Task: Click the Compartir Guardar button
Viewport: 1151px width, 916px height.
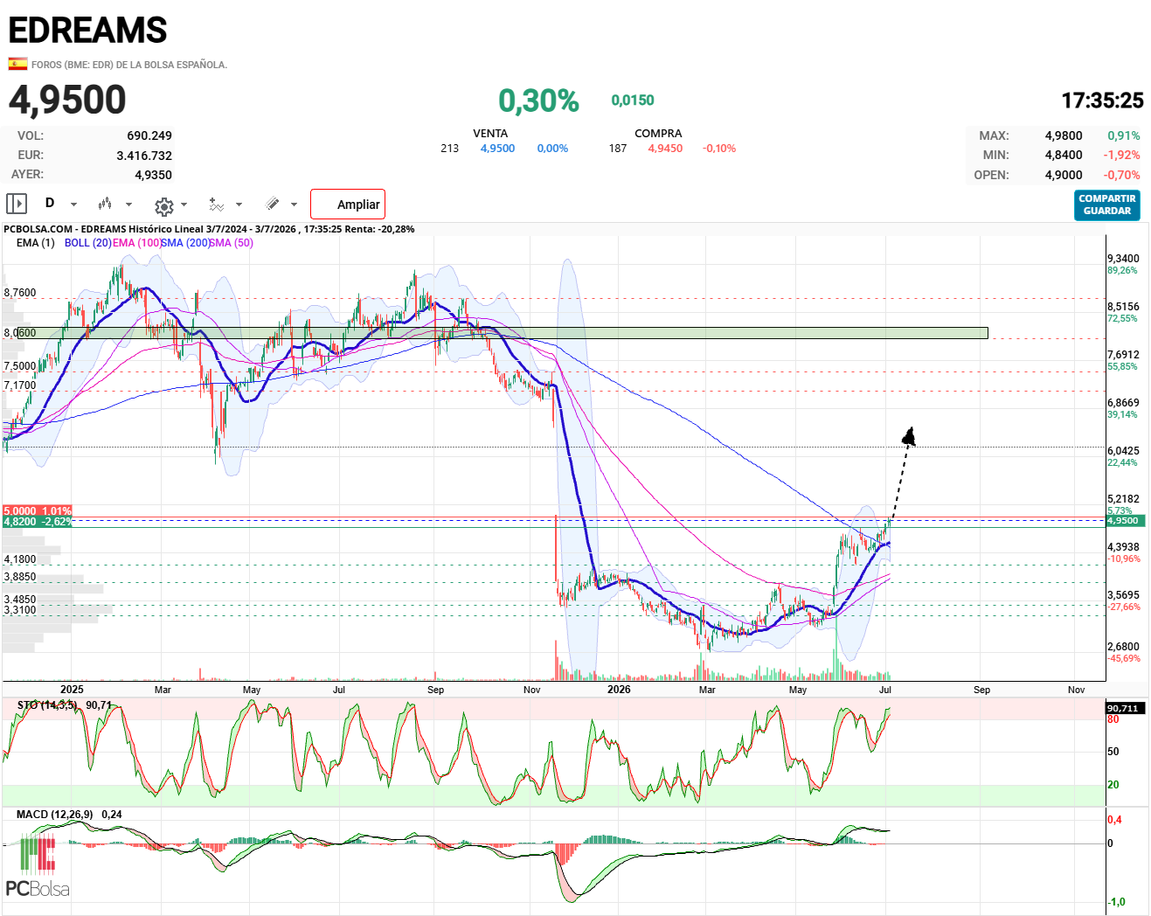Action: coord(1106,205)
